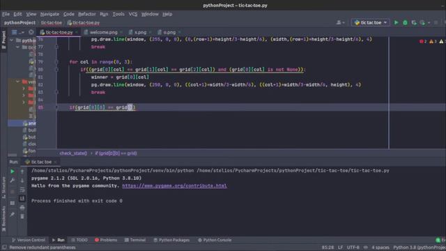Viewport: 446px width, 251px height.
Task: Collapse the venv folder in project tree
Action: pyautogui.click(x=17, y=82)
